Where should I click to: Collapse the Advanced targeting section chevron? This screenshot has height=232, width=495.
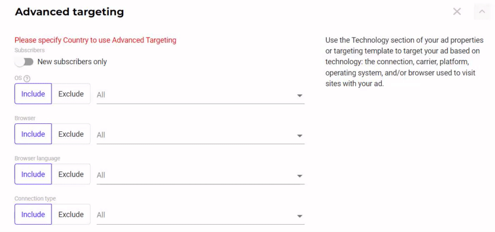[482, 12]
